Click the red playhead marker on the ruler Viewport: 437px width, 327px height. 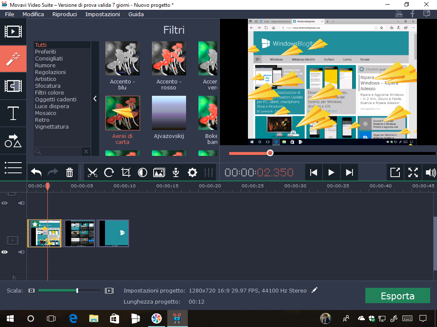48,186
